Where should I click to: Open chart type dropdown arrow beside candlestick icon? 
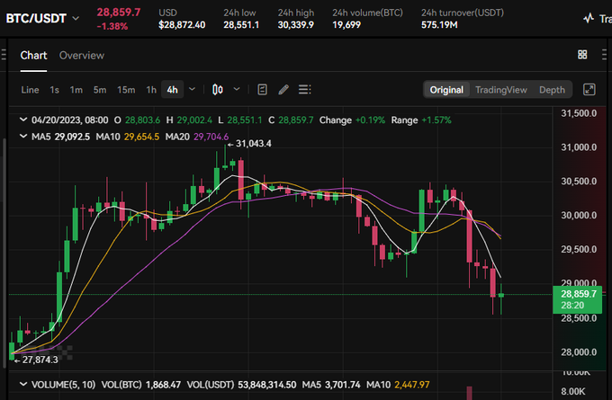coord(237,89)
